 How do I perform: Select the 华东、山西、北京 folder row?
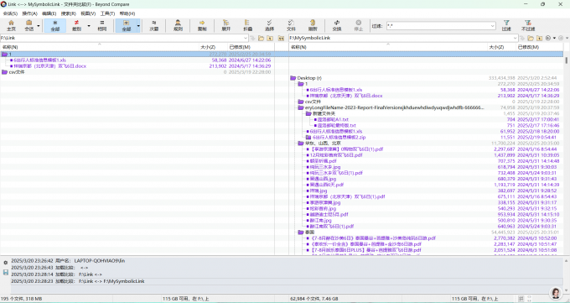[x=426, y=144]
